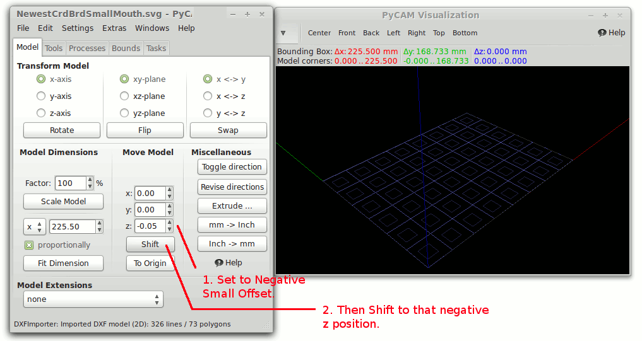Switch Visualization to Left view

point(393,33)
